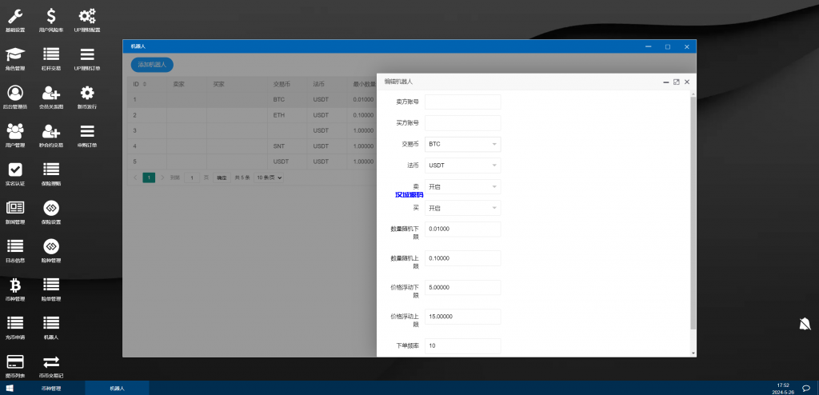This screenshot has height=395, width=819.
Task: Open the 买 开启 dropdown
Action: coord(463,208)
